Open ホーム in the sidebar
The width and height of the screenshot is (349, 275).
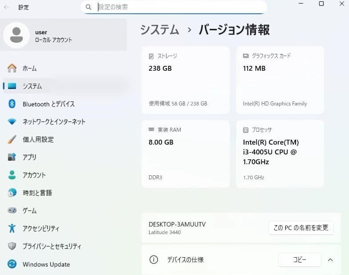tap(65, 68)
